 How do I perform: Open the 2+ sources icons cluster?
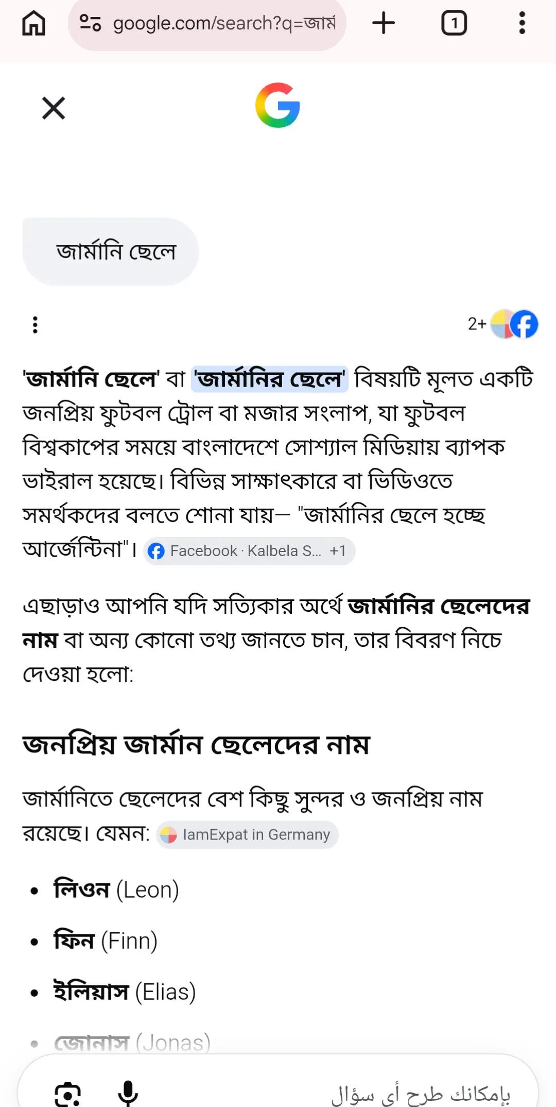(x=503, y=324)
